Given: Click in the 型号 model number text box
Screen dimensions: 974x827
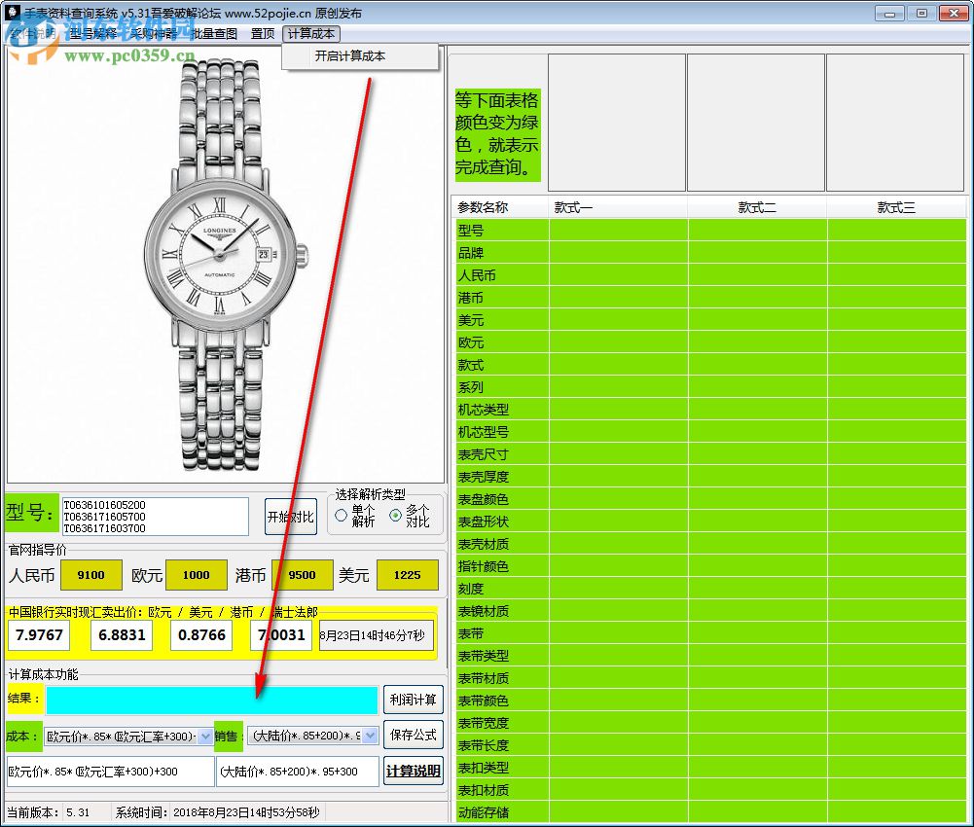Looking at the screenshot, I should [154, 517].
